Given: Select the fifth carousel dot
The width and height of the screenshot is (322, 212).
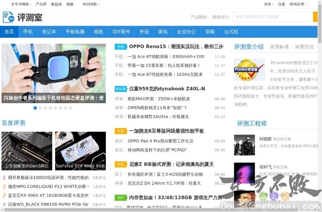Looking at the screenshot, I should [56, 108].
